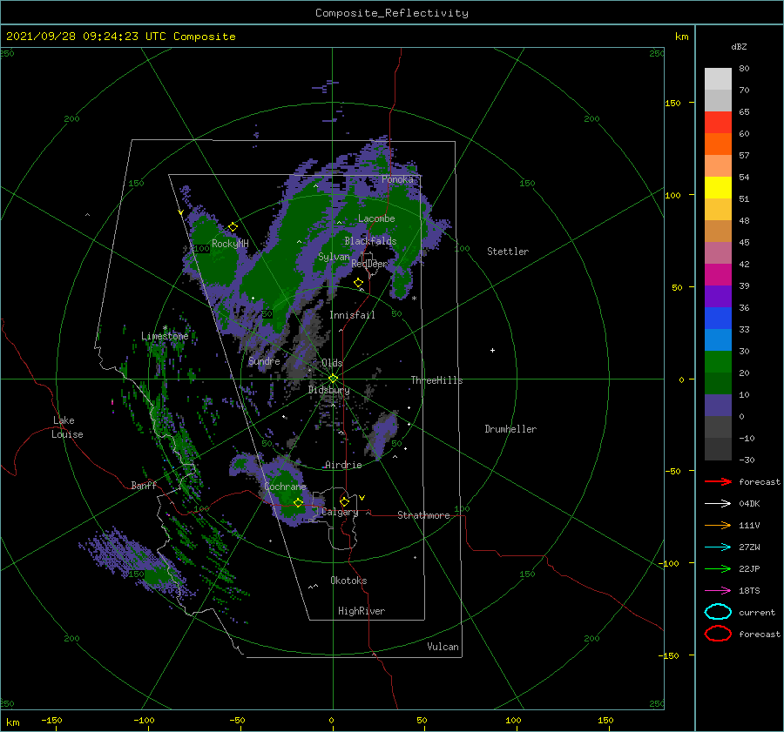Image resolution: width=784 pixels, height=732 pixels.
Task: Click the white cross marker east of ThreeHills
Action: [492, 350]
